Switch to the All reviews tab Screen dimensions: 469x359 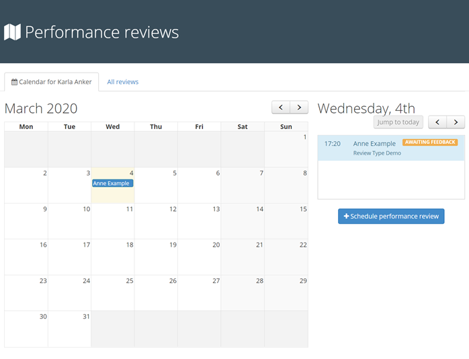[x=122, y=82]
